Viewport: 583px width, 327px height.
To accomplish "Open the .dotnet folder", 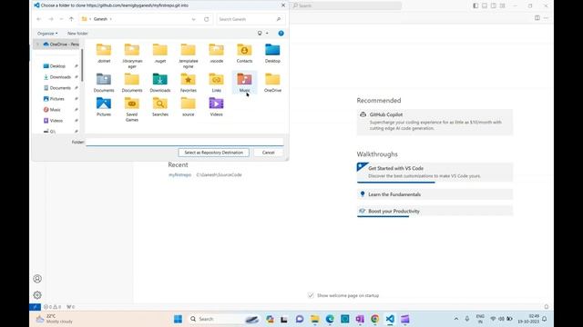I will (104, 54).
